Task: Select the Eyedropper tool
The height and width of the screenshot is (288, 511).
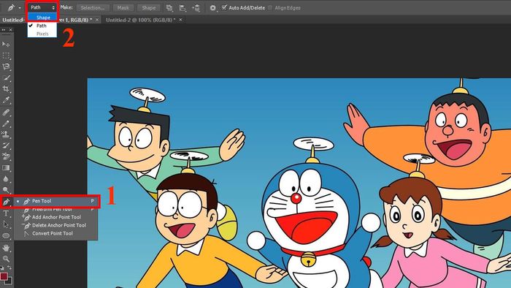Action: click(6, 100)
